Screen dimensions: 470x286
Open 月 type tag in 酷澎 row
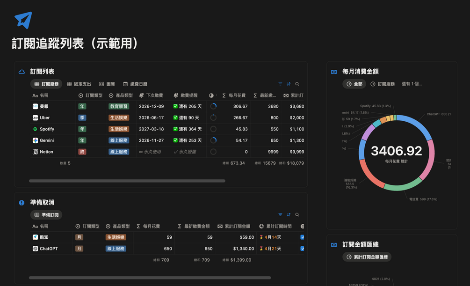(x=79, y=237)
